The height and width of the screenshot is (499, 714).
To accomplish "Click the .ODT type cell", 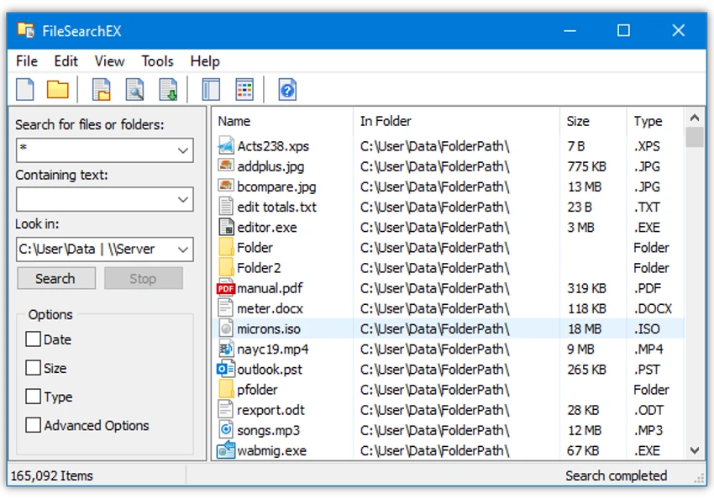I will pos(648,410).
